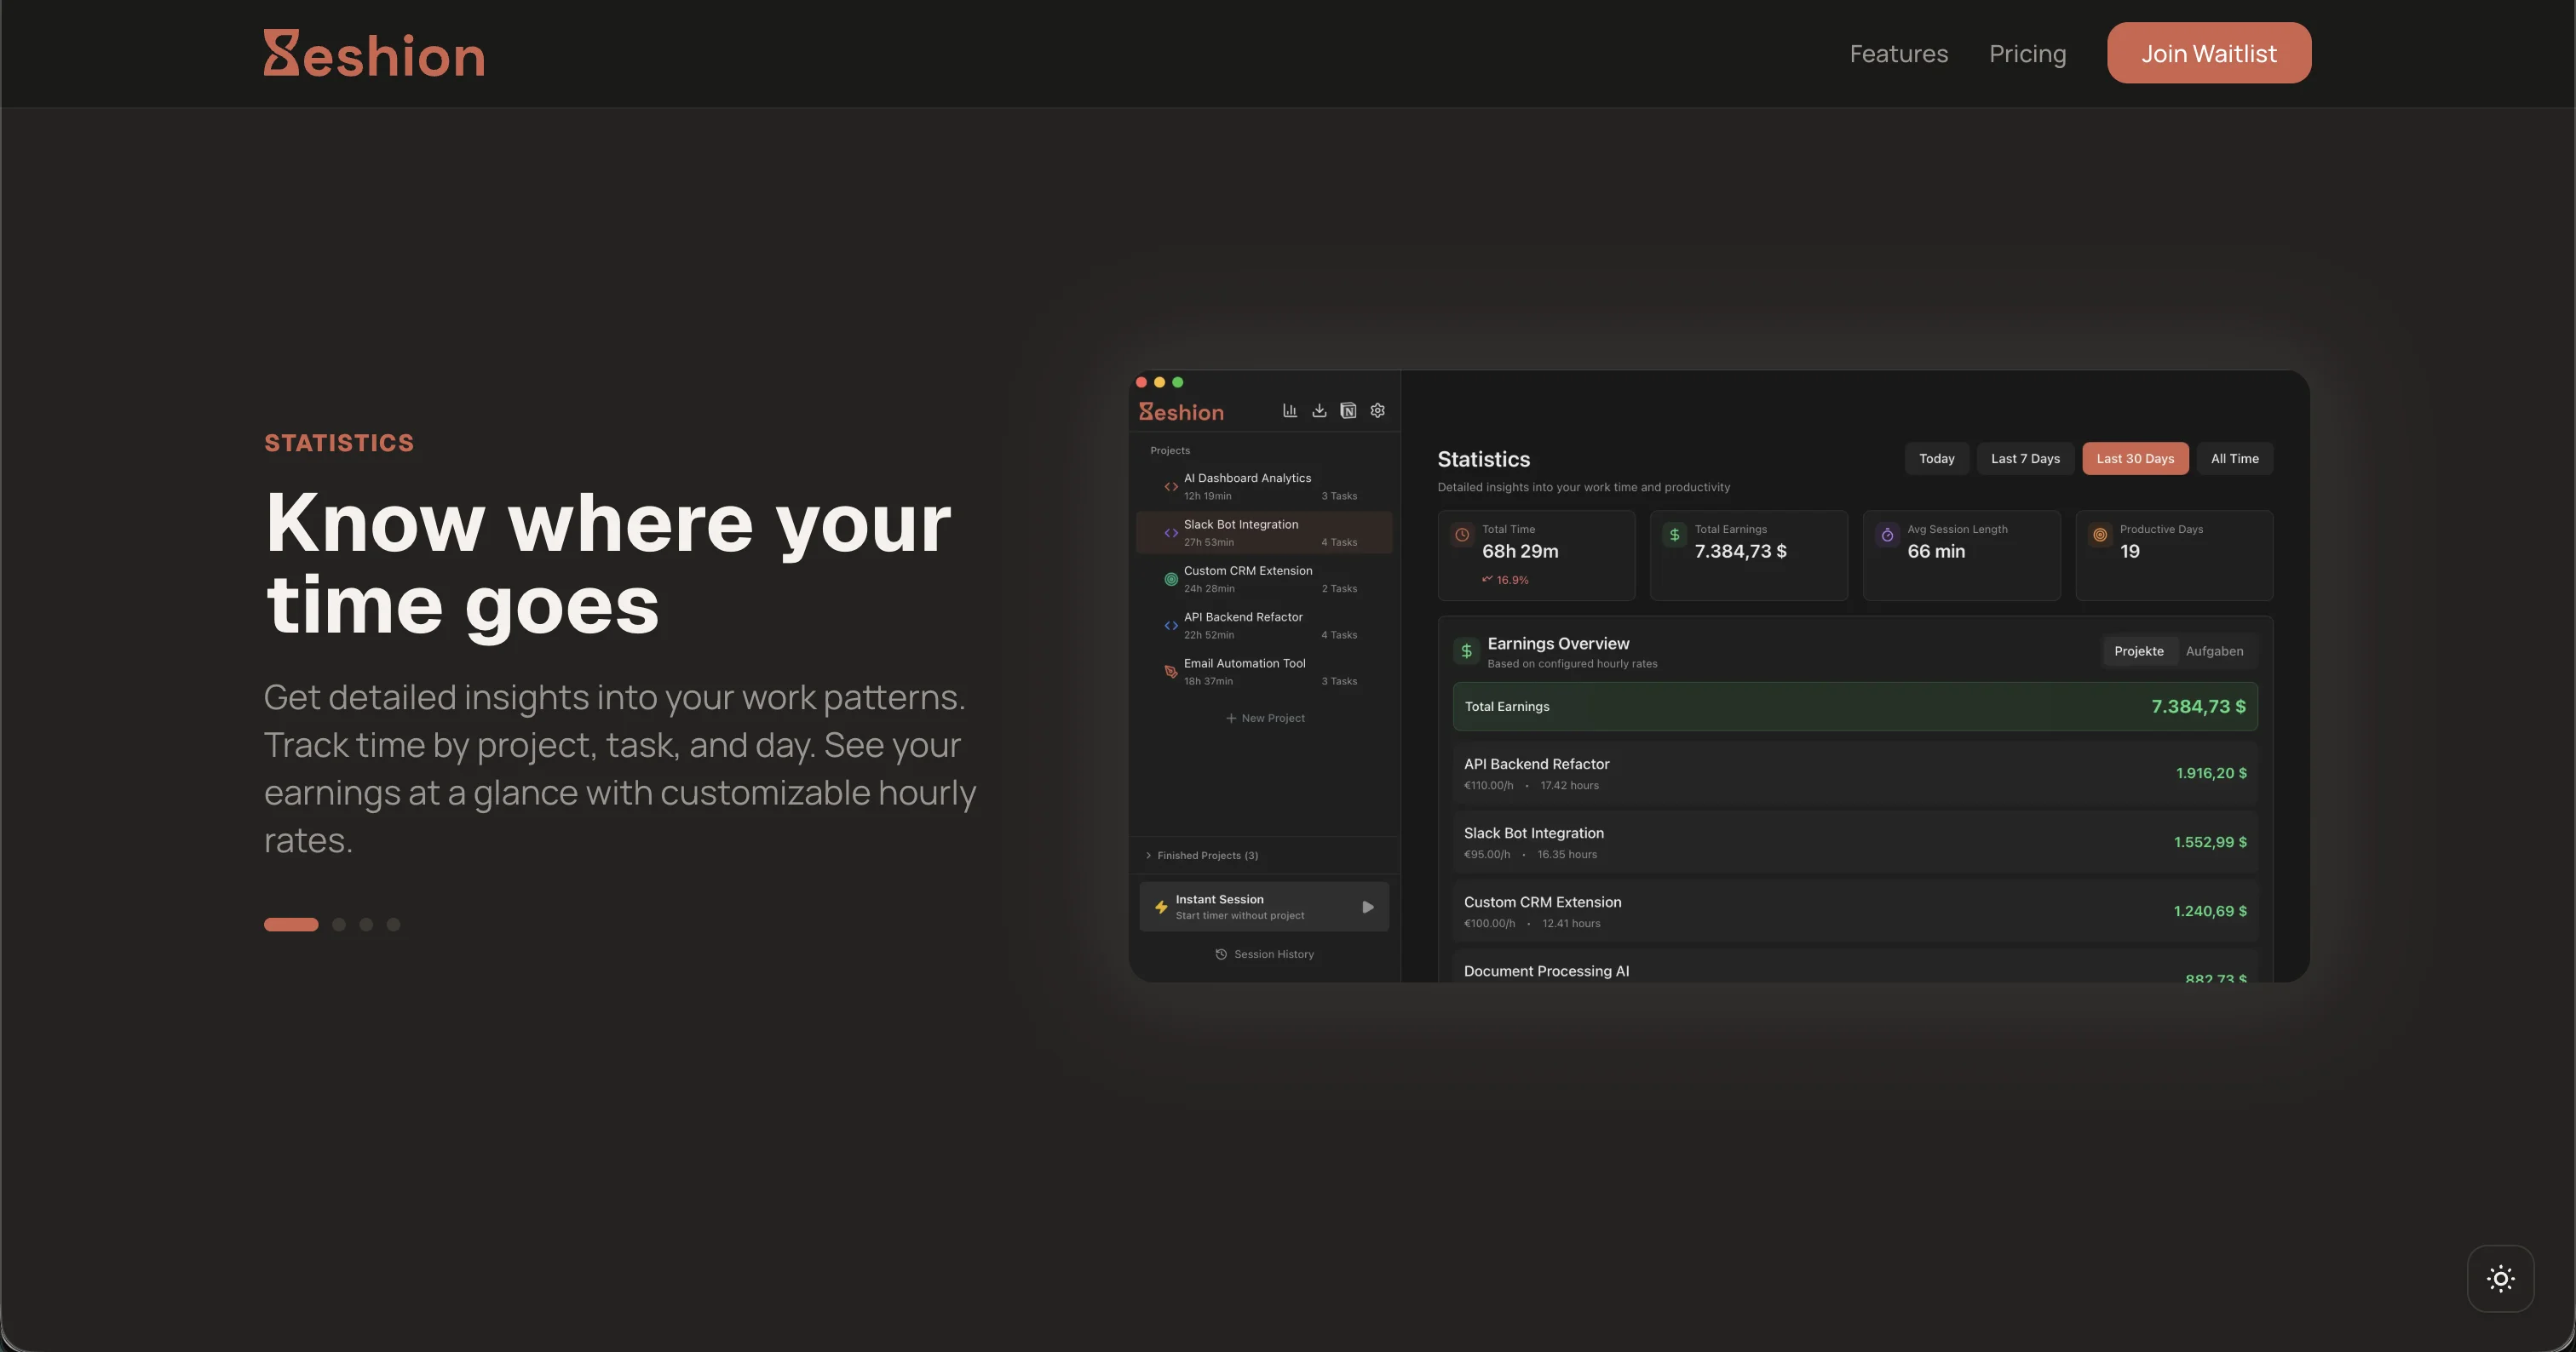Viewport: 2576px width, 1352px height.
Task: Open the statistics chart icon
Action: tap(1290, 410)
